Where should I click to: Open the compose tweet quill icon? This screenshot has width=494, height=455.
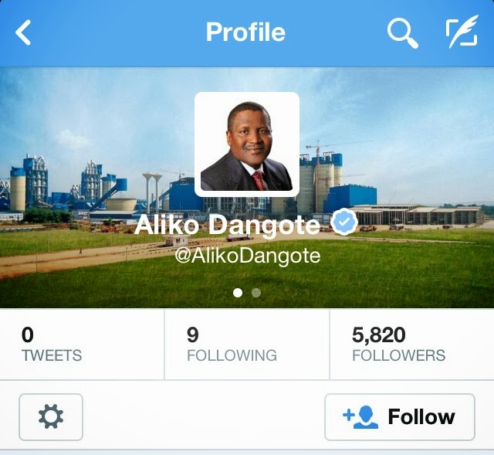tap(462, 32)
